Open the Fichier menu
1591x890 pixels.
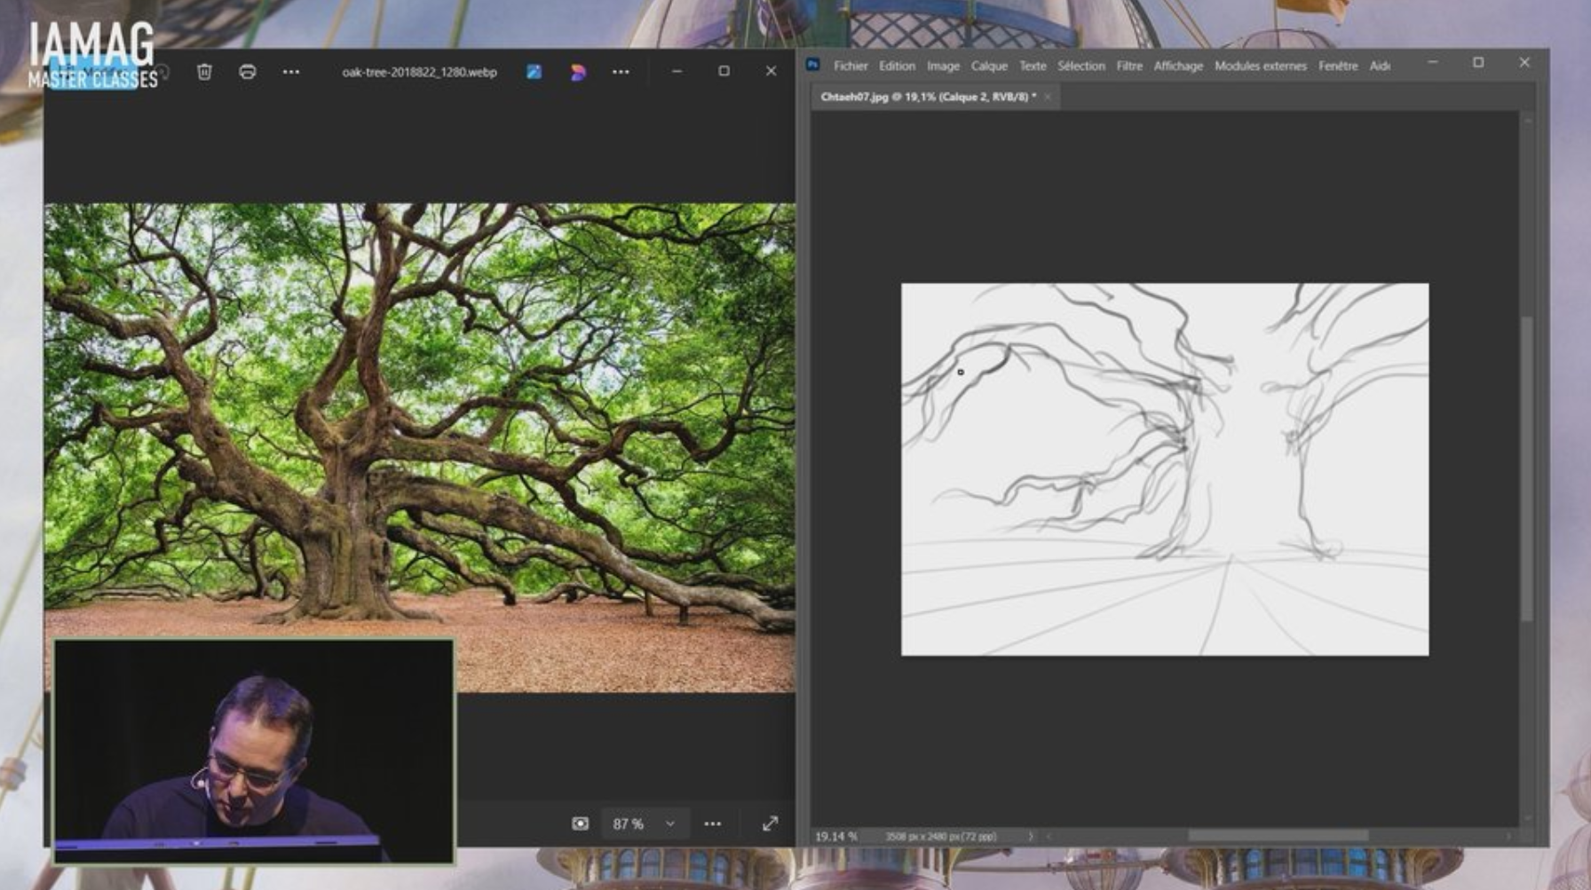click(x=850, y=66)
